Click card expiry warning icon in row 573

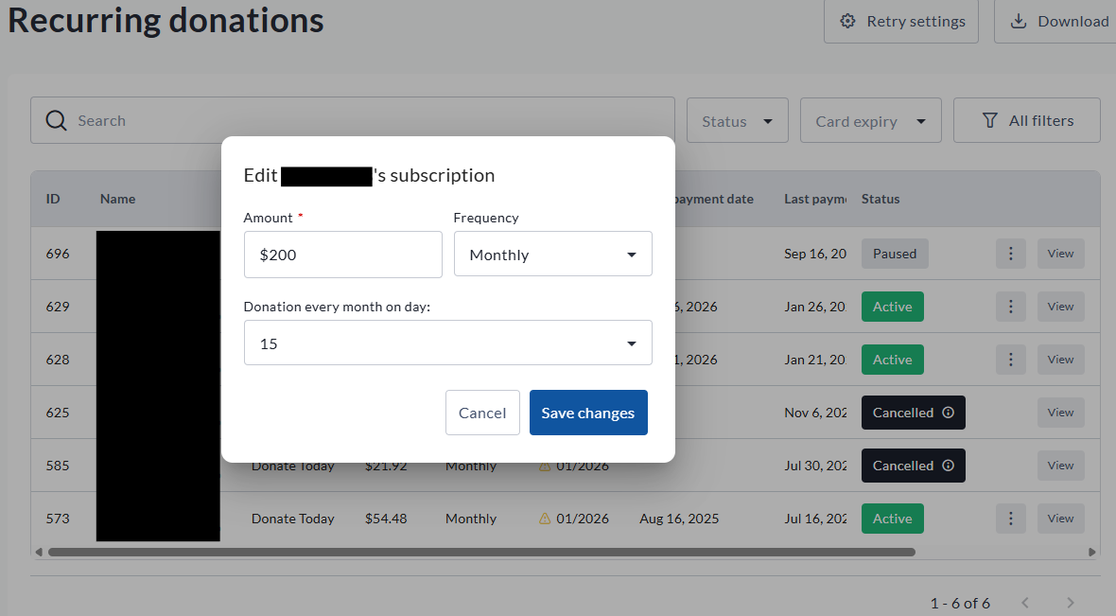point(545,519)
